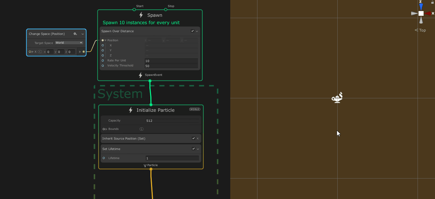This screenshot has height=199, width=435.
Task: Click the red X axis cone on gizmo
Action: [x=428, y=13]
